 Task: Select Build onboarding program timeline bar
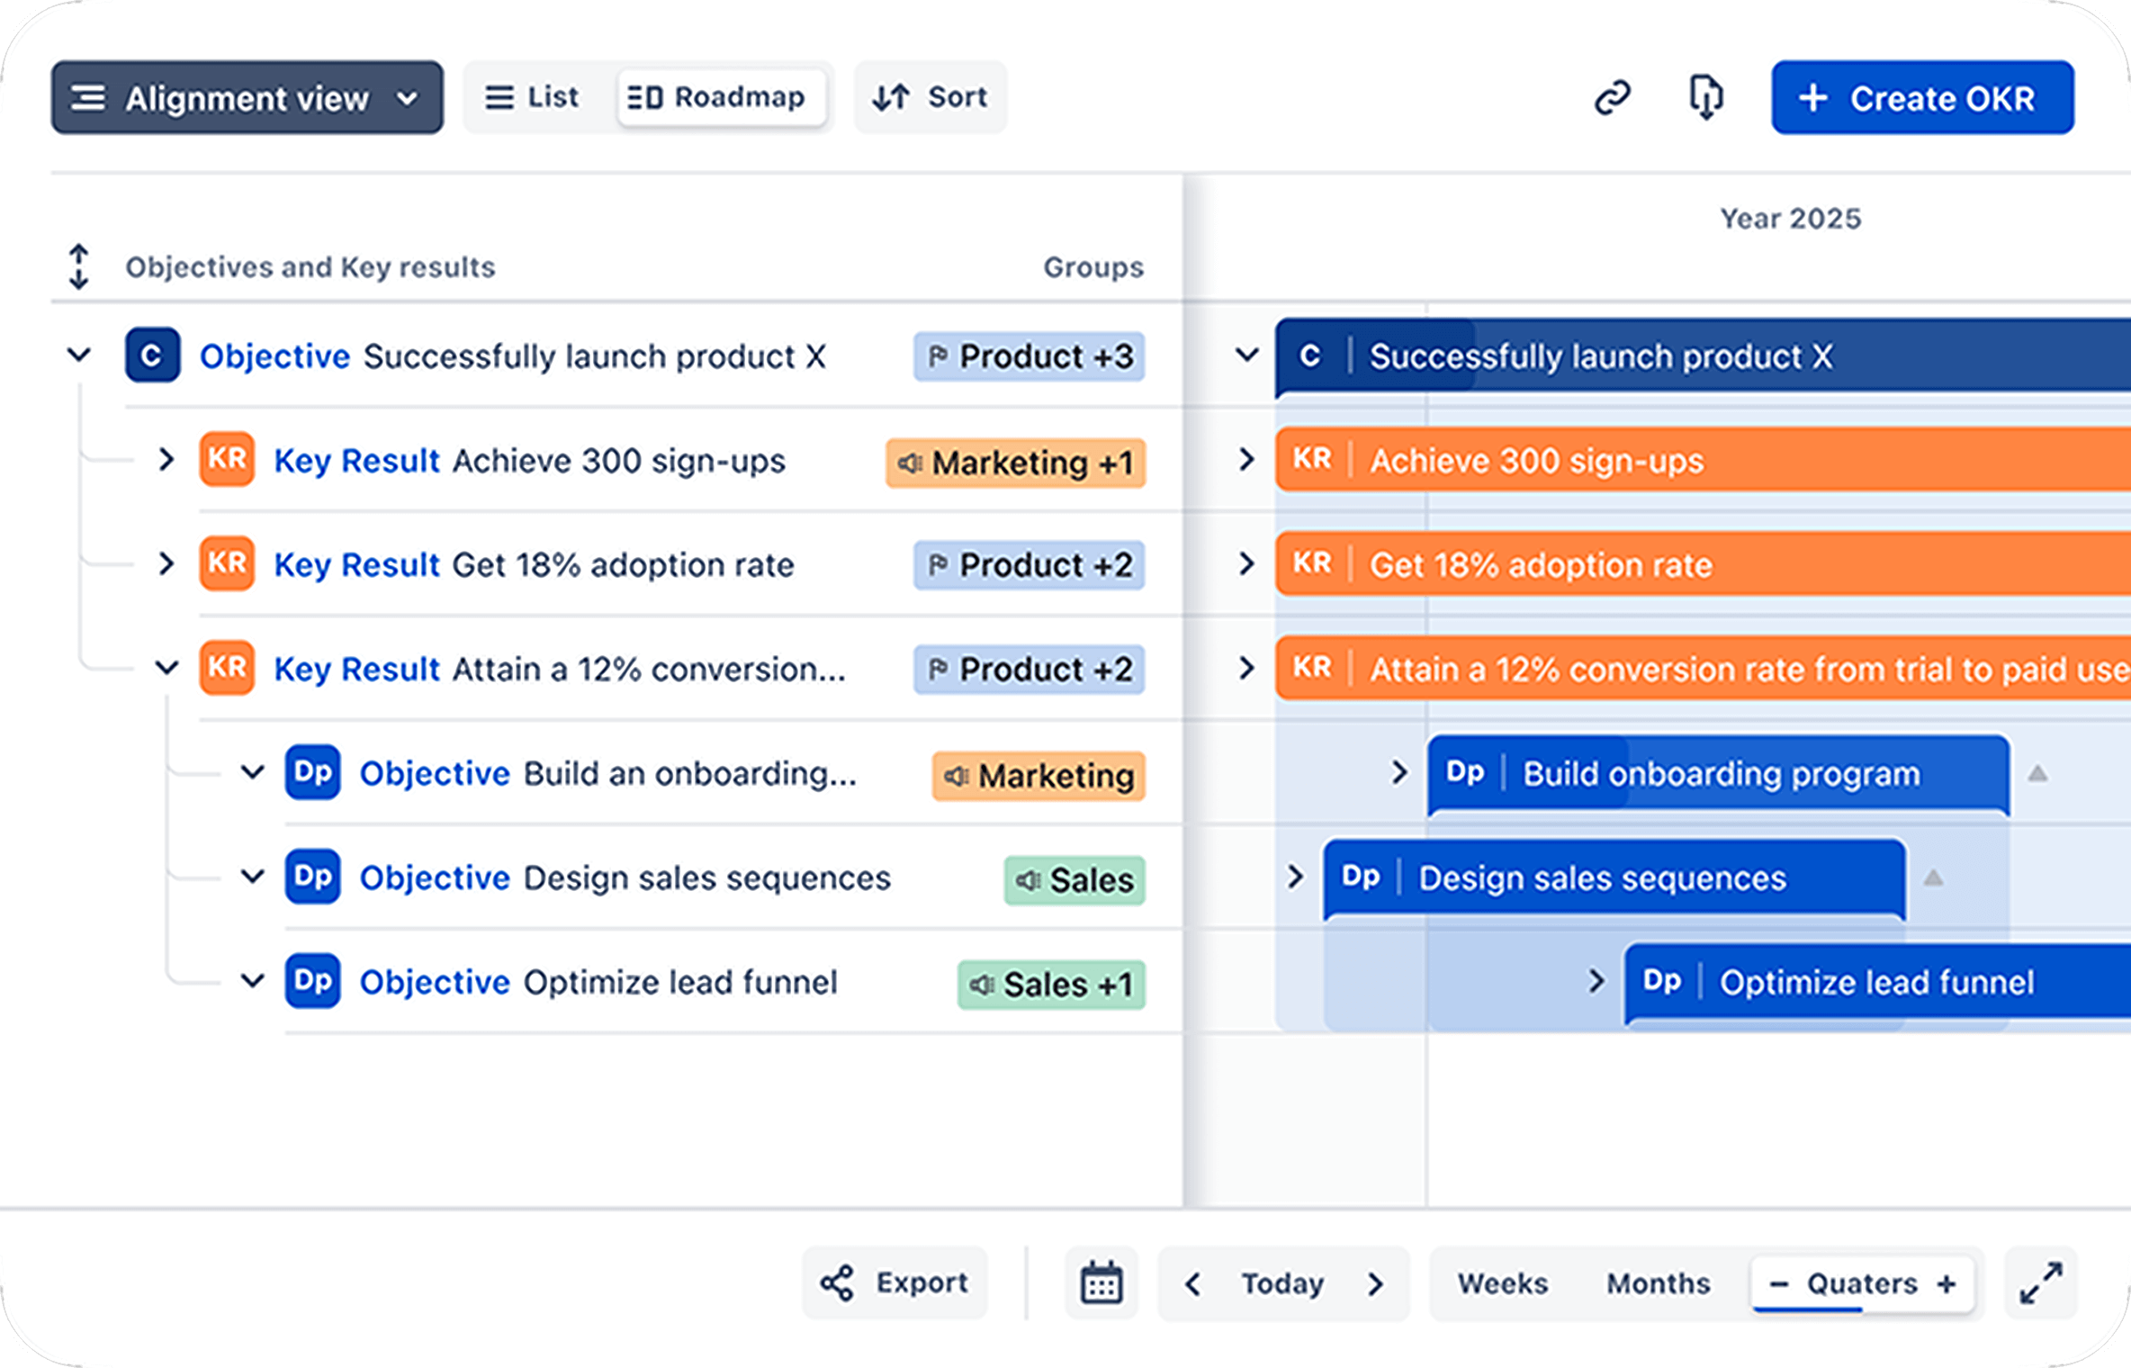pyautogui.click(x=1719, y=773)
